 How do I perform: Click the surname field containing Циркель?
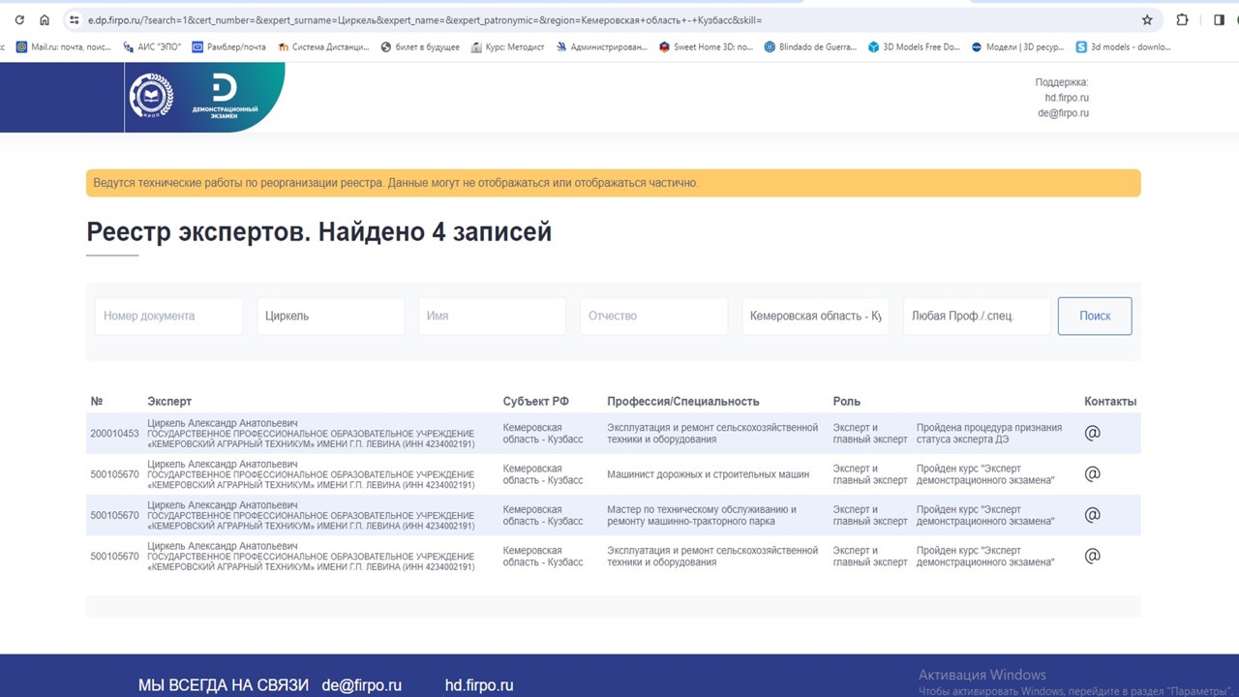[330, 316]
